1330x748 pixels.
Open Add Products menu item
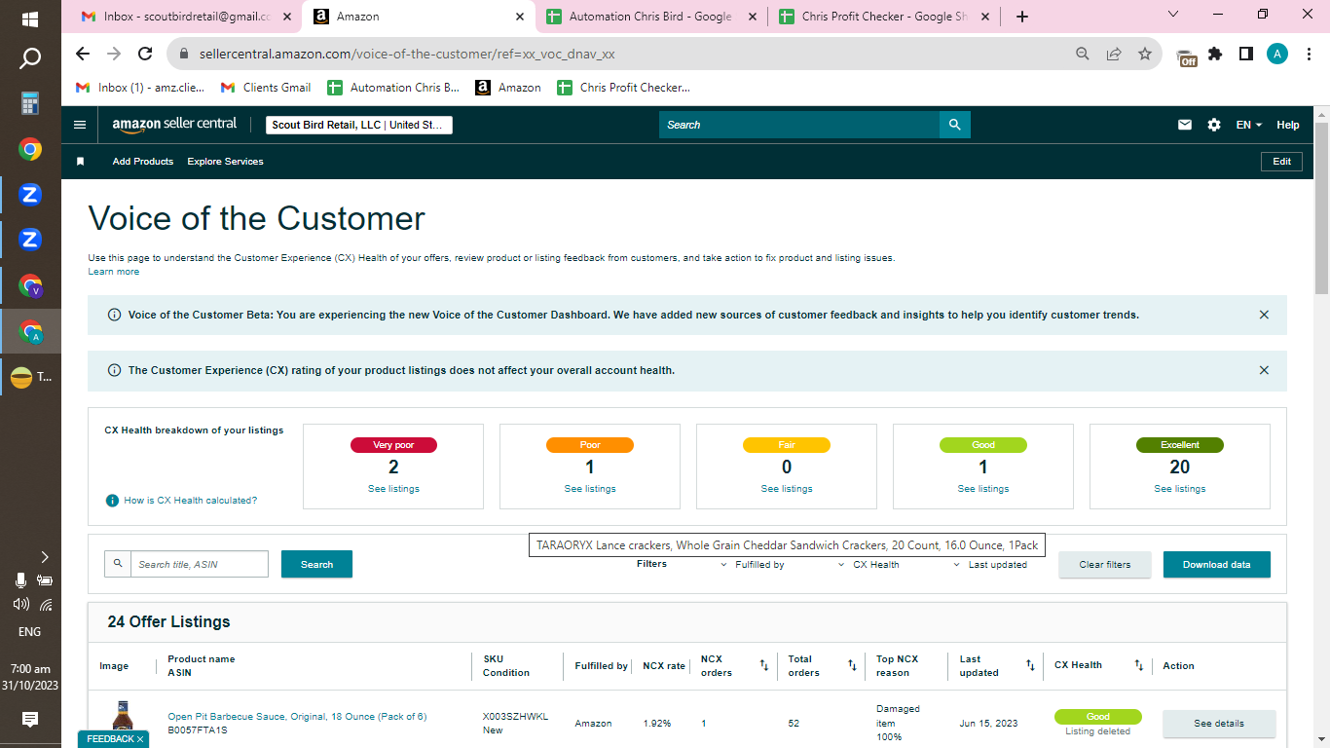coord(143,162)
